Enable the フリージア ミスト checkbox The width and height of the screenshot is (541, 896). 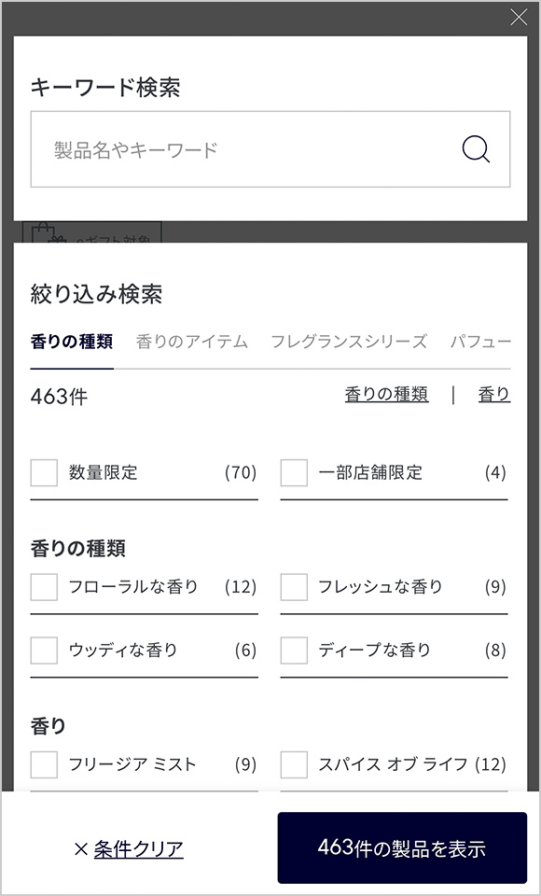tap(43, 763)
